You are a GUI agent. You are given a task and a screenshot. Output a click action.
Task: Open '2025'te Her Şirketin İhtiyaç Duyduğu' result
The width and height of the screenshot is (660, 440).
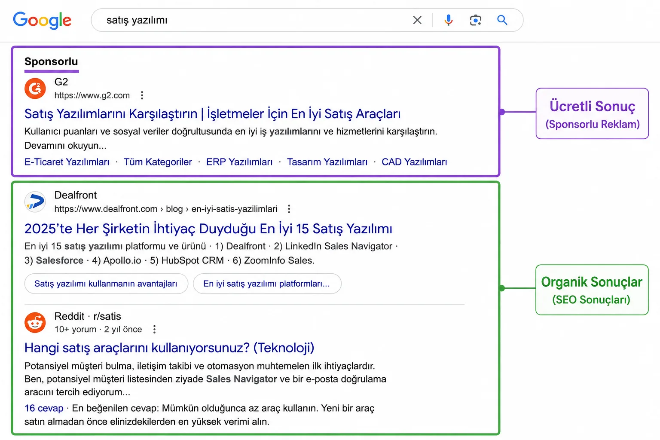(208, 229)
